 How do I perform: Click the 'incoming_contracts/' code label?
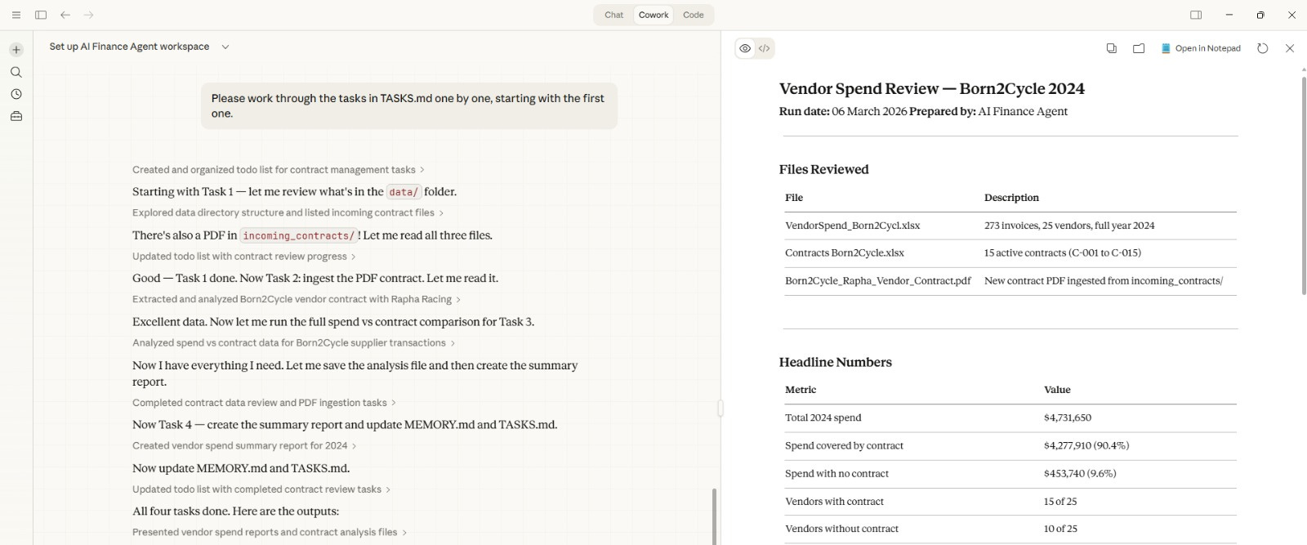coord(299,235)
